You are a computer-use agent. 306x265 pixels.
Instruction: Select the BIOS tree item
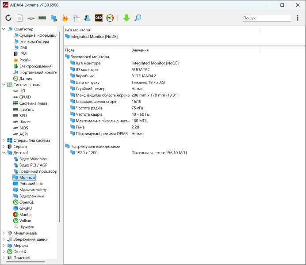(x=21, y=128)
